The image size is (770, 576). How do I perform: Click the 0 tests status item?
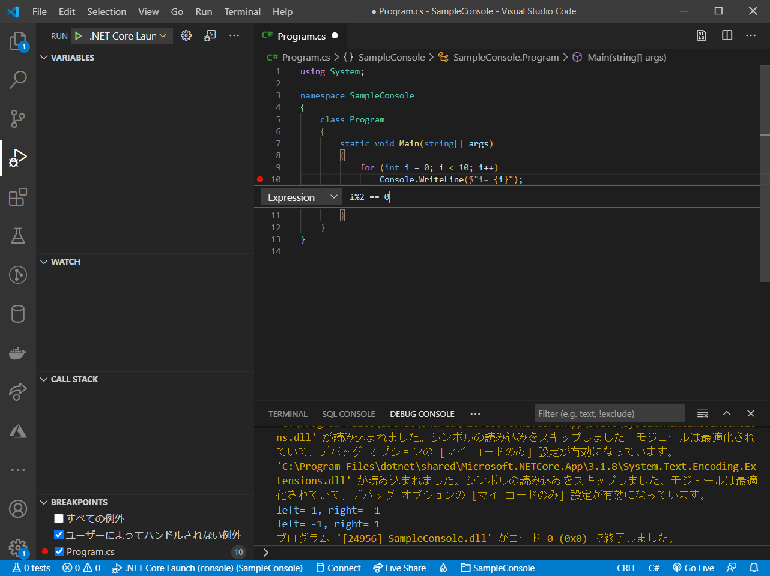[x=31, y=568]
